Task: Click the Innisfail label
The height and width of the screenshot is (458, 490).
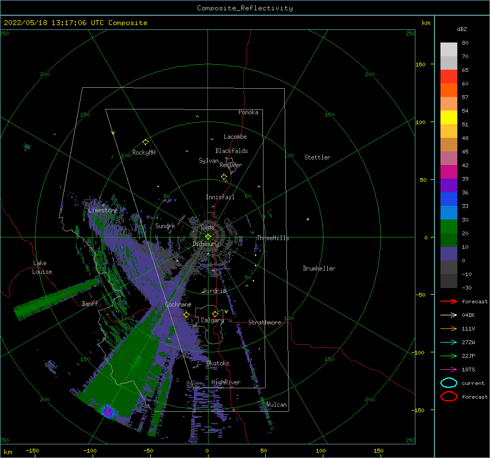Action: [x=220, y=197]
